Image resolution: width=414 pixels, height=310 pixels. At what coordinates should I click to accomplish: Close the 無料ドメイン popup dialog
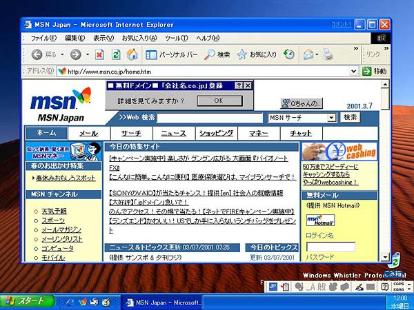pos(248,85)
